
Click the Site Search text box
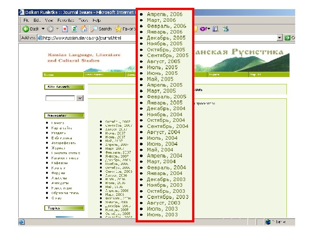click(x=60, y=98)
